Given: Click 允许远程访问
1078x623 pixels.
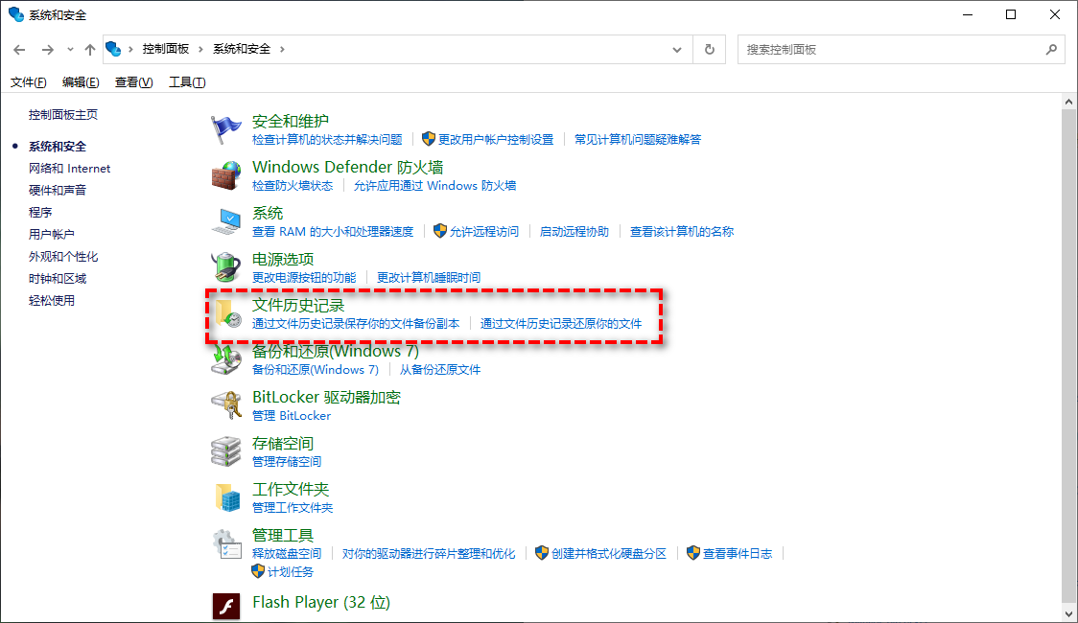Looking at the screenshot, I should [484, 232].
